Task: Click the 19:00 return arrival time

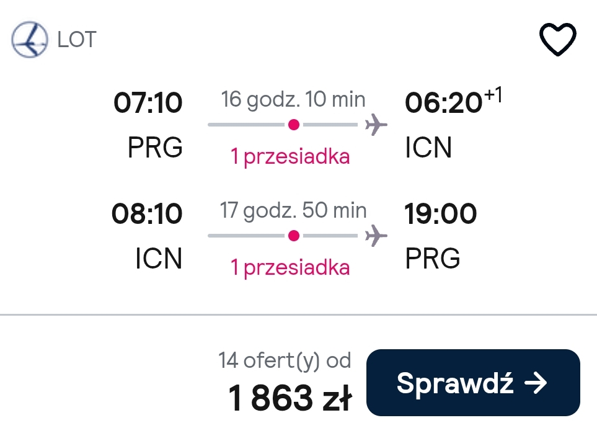Action: coord(441,213)
